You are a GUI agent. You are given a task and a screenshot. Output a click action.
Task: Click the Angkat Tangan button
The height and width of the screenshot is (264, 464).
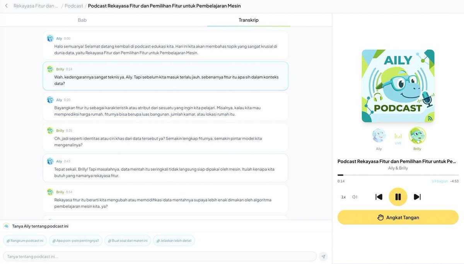pyautogui.click(x=398, y=218)
